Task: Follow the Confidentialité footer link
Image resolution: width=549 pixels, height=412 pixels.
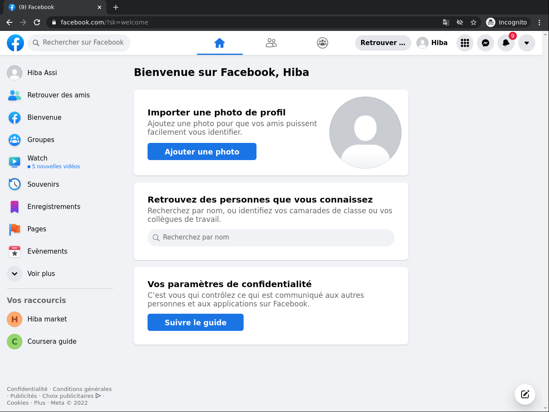Action: (x=27, y=389)
